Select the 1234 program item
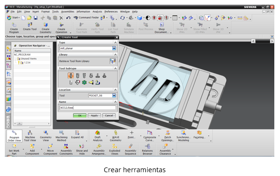Image resolution: width=280 pixels, height=176 pixels. [x=27, y=63]
